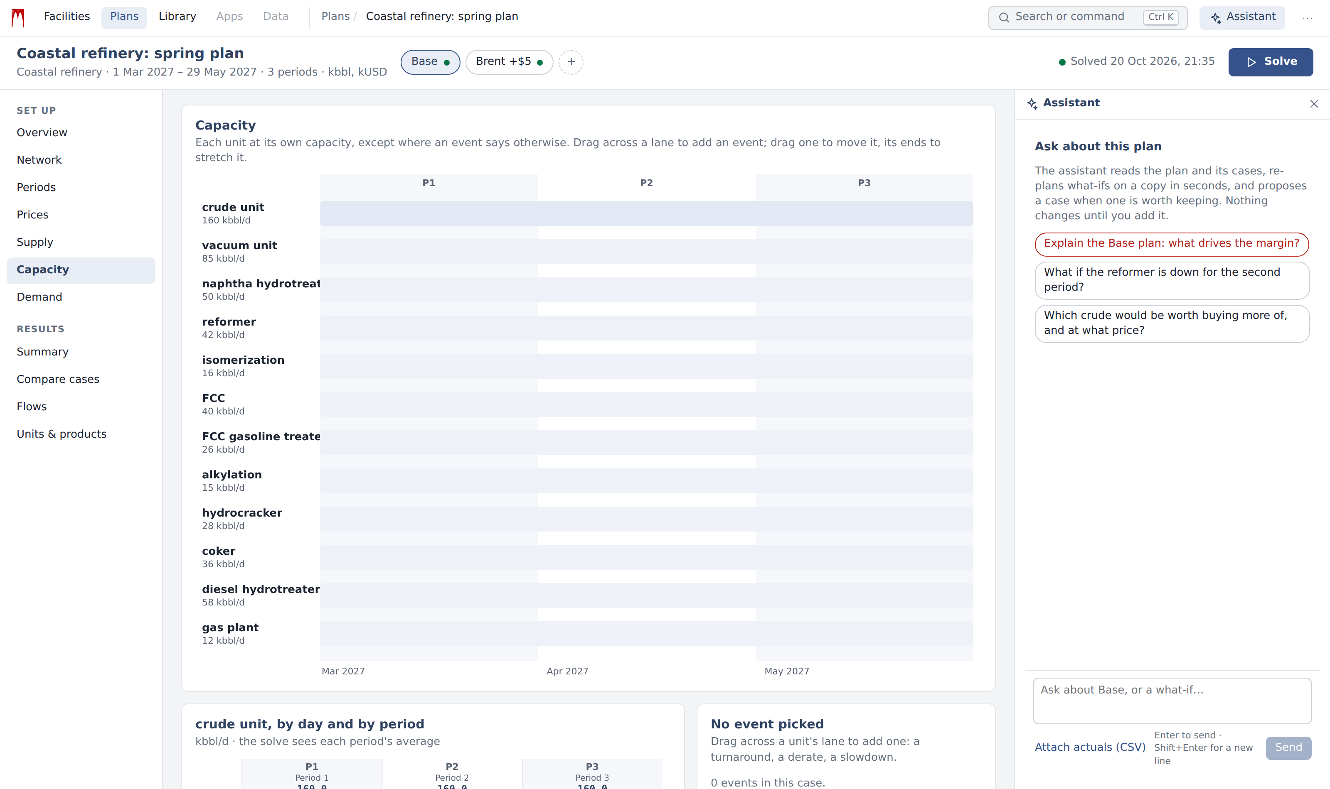
Task: Focus the 'Ask about Base' text box
Action: coord(1172,700)
